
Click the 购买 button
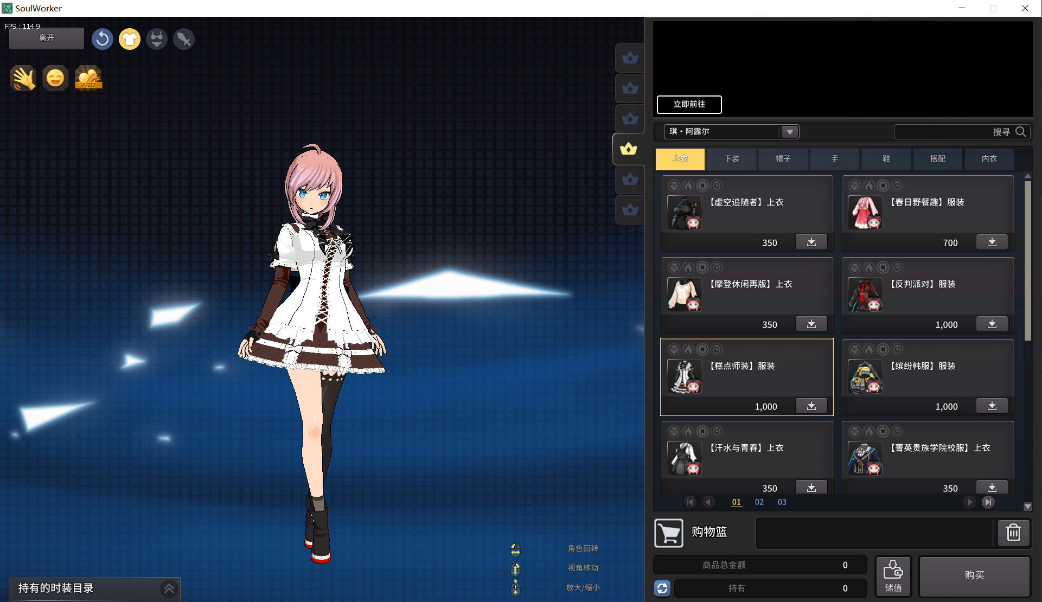pos(974,575)
